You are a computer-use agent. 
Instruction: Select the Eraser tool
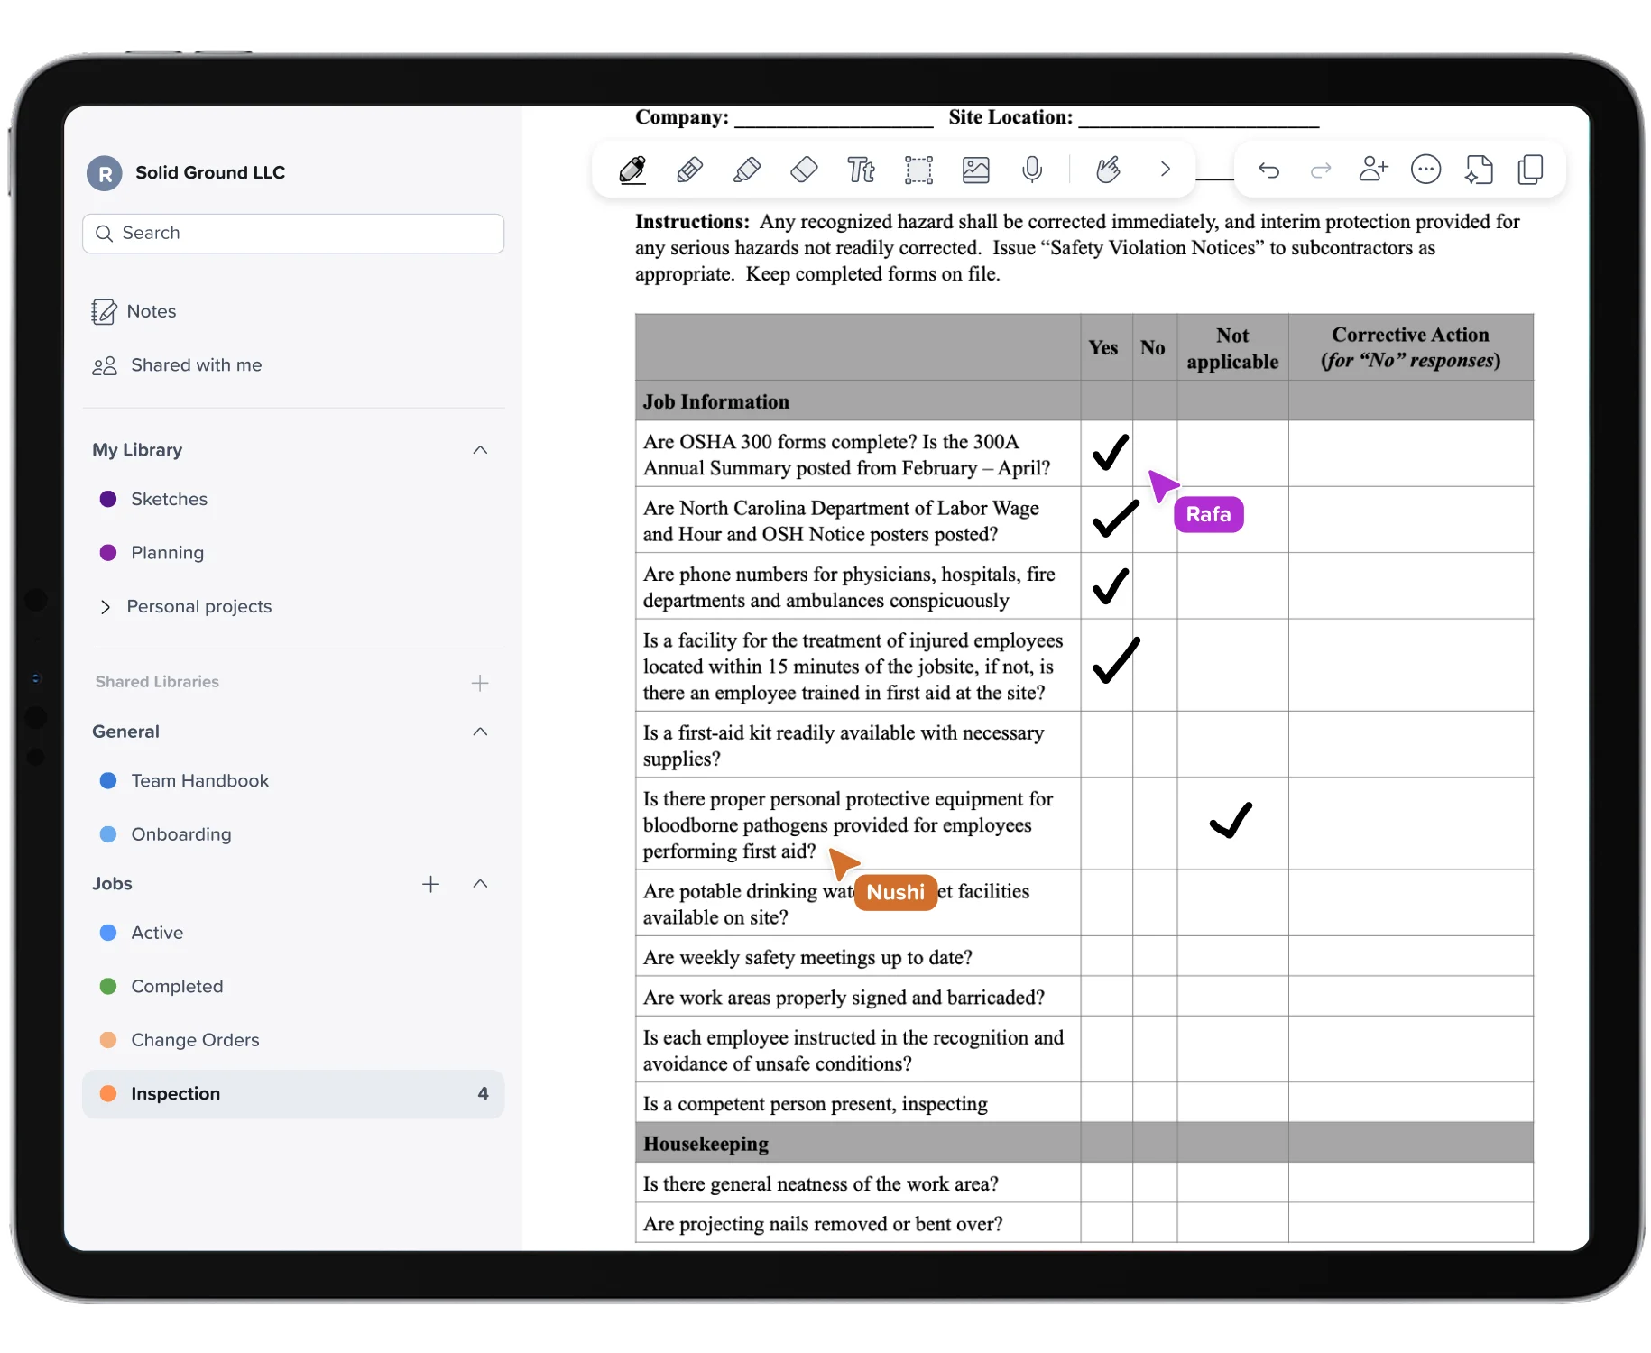pos(804,170)
